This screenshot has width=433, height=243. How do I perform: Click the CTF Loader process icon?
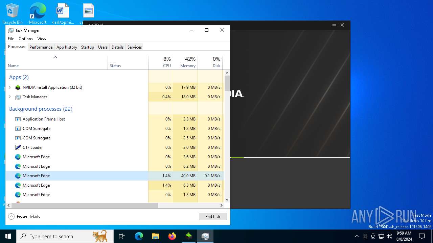[18, 147]
